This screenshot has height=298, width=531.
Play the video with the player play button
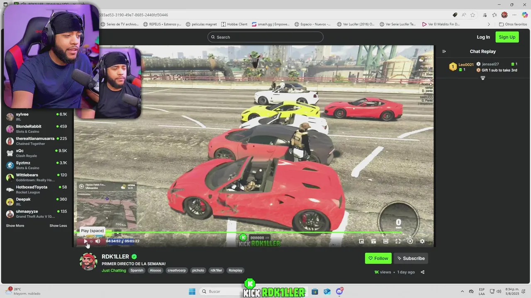(x=85, y=241)
